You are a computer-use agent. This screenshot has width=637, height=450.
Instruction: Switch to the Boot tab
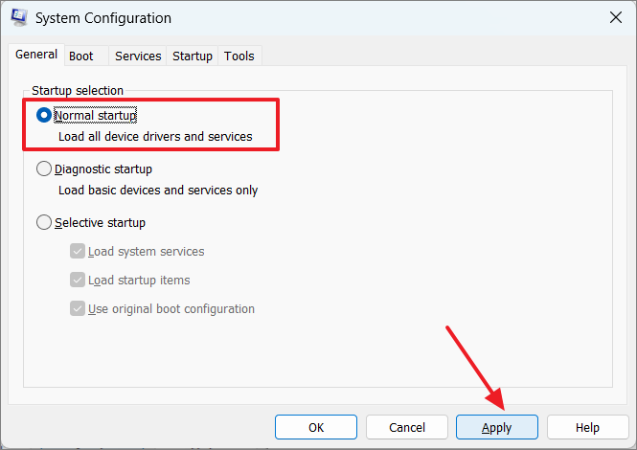tap(81, 56)
